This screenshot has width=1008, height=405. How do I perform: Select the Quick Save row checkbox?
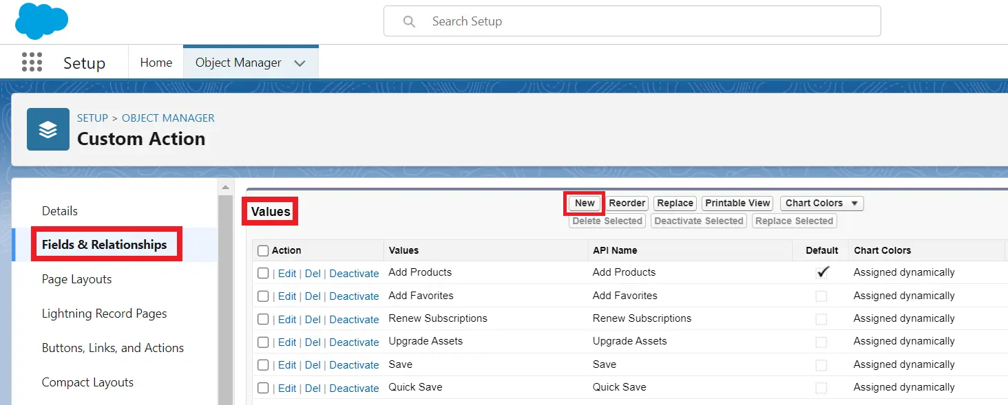pos(263,388)
